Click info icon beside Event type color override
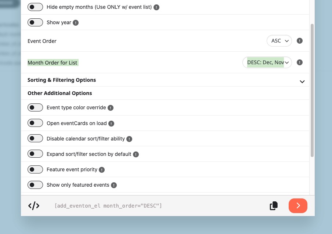332x234 pixels. pos(111,108)
